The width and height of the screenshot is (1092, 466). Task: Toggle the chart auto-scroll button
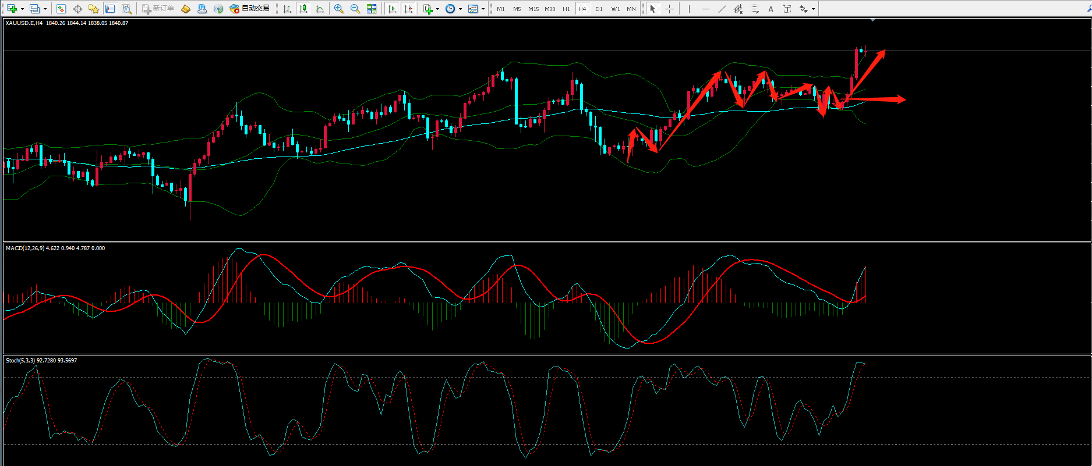tap(392, 9)
